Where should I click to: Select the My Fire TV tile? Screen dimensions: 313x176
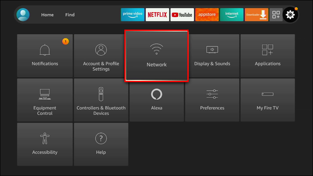click(x=268, y=100)
